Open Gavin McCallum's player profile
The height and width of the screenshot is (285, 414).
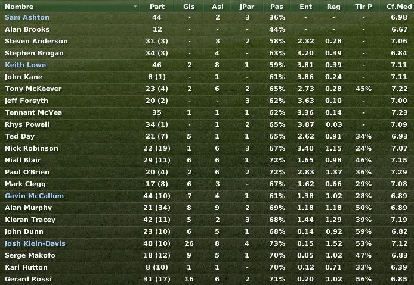[x=35, y=196]
